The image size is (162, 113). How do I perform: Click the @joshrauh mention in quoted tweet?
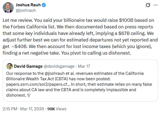(x=55, y=73)
